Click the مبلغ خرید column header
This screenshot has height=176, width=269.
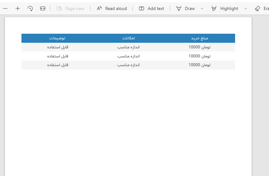click(x=200, y=38)
